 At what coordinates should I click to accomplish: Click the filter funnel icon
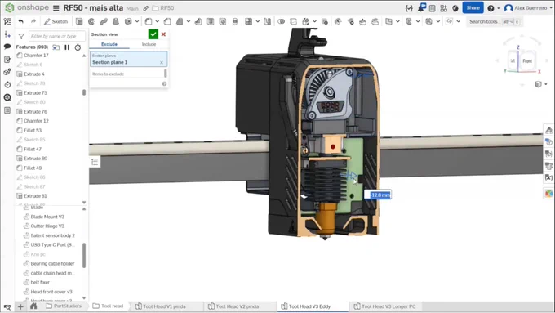click(21, 36)
